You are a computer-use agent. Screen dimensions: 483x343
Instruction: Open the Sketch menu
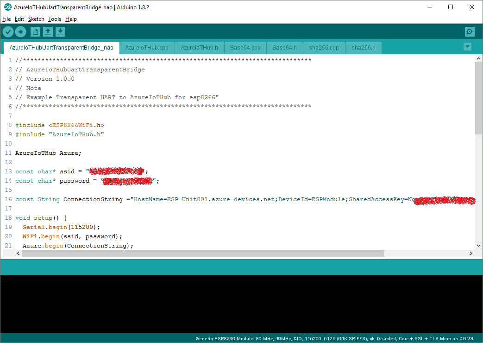[x=36, y=19]
